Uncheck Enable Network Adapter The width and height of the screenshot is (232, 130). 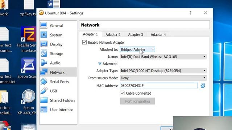[84, 42]
